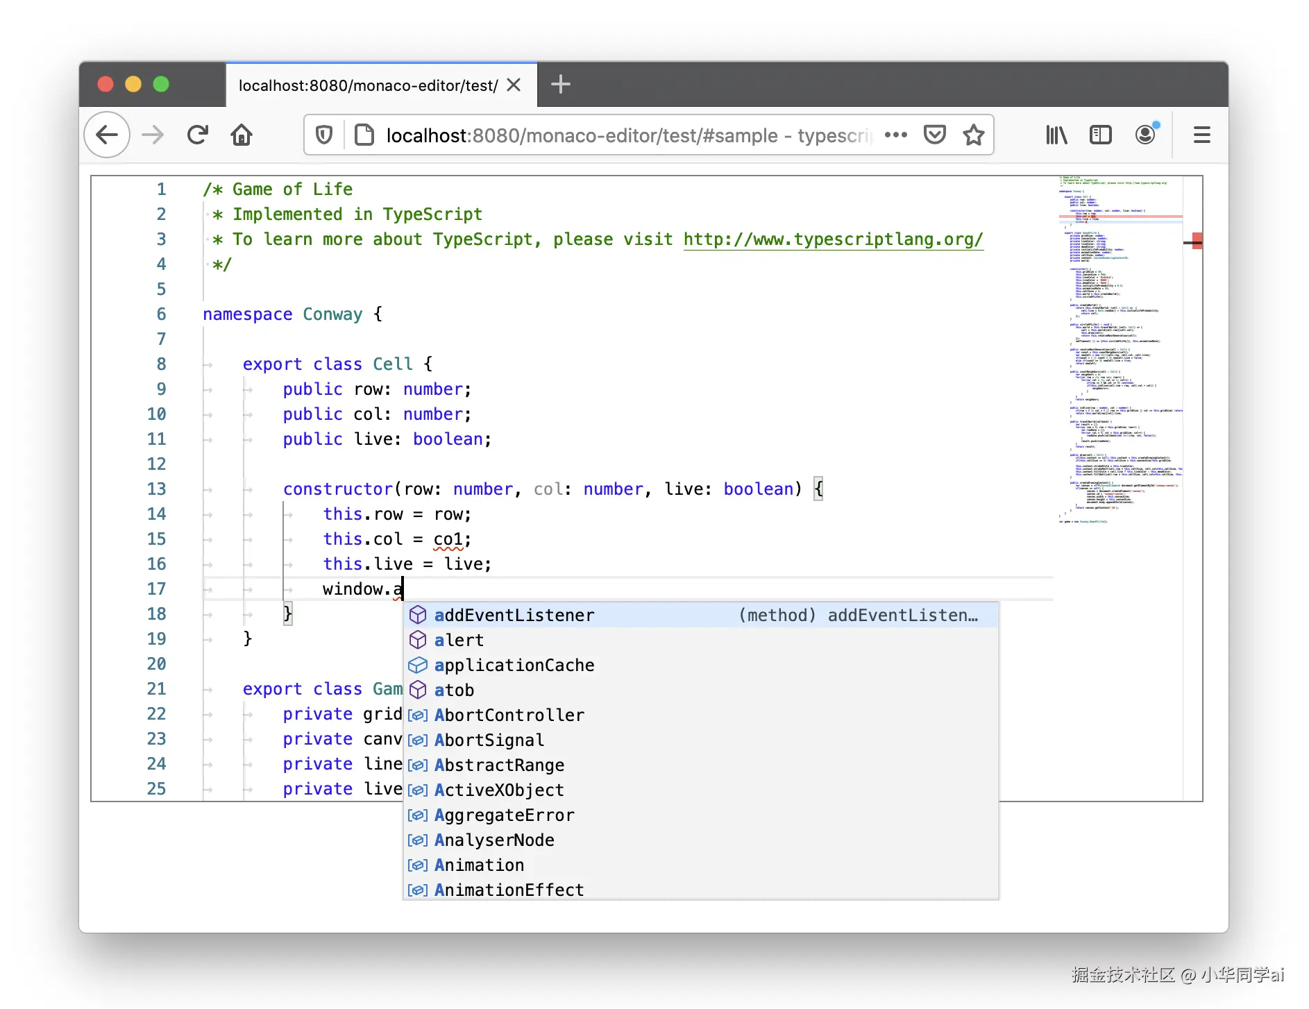Screen dimensions: 1309x1009
Task: Go to the browser home page icon
Action: tap(242, 135)
